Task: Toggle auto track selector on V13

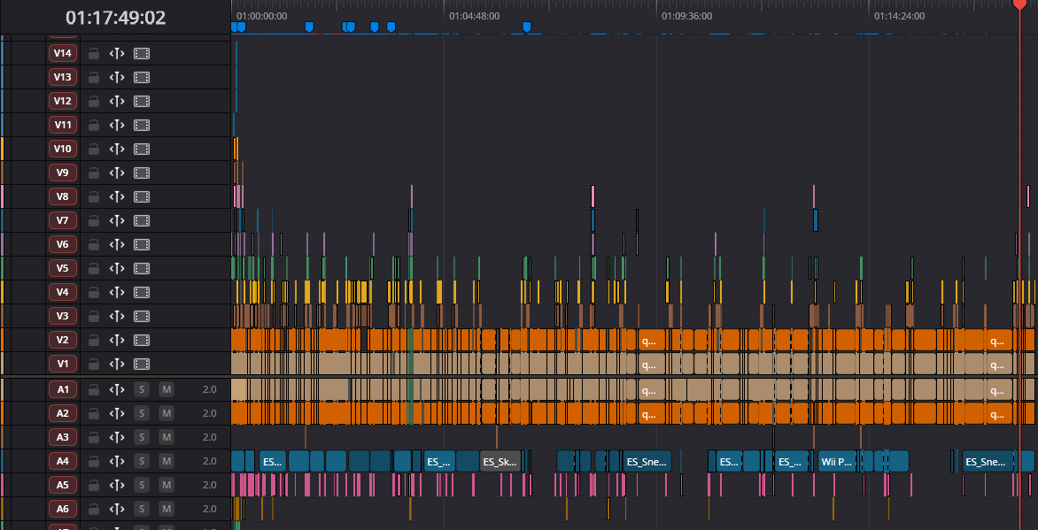Action: click(x=117, y=77)
